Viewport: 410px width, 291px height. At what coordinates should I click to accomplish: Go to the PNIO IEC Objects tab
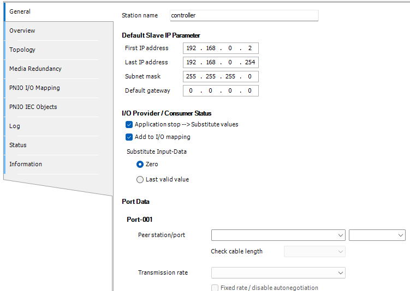[33, 107]
